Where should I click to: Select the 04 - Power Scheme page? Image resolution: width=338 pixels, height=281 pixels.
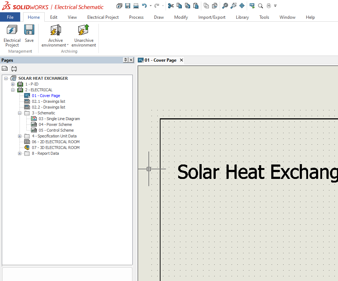click(55, 124)
